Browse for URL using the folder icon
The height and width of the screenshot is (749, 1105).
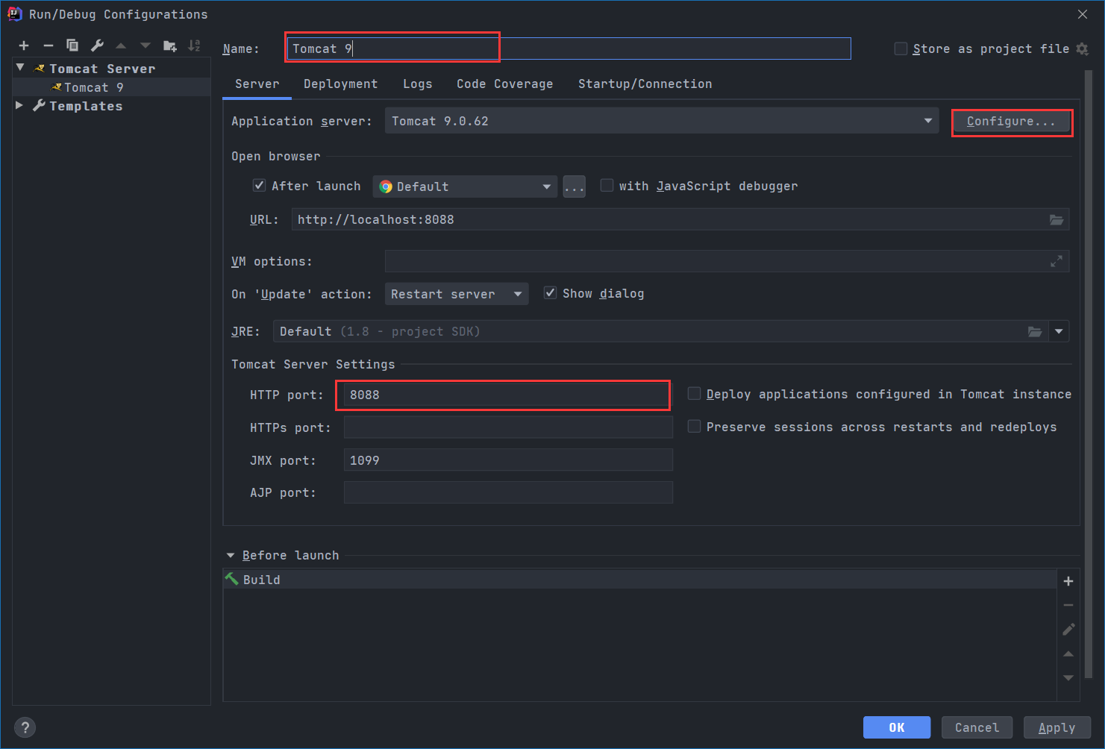pyautogui.click(x=1057, y=219)
